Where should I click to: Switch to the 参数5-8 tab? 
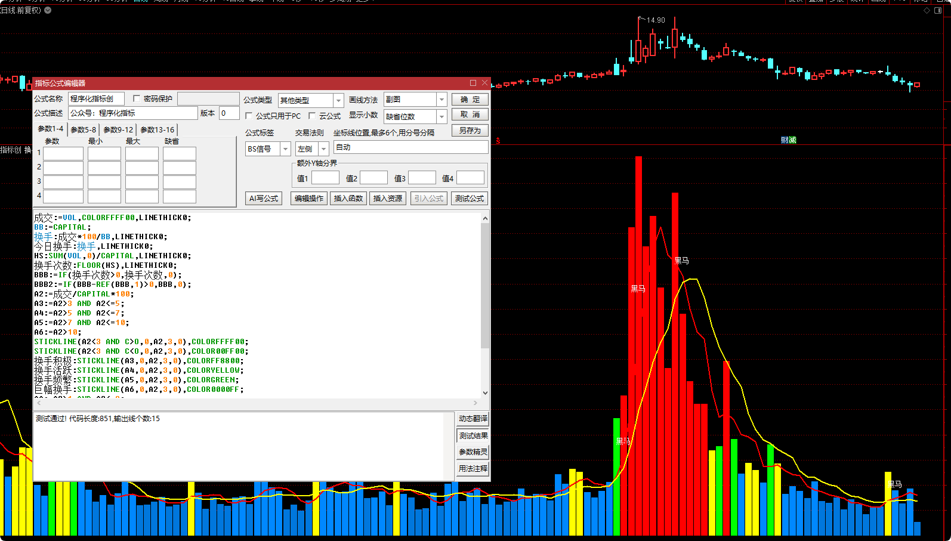click(83, 129)
